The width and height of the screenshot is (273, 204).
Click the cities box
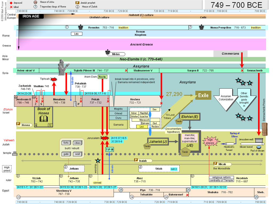click(78, 143)
